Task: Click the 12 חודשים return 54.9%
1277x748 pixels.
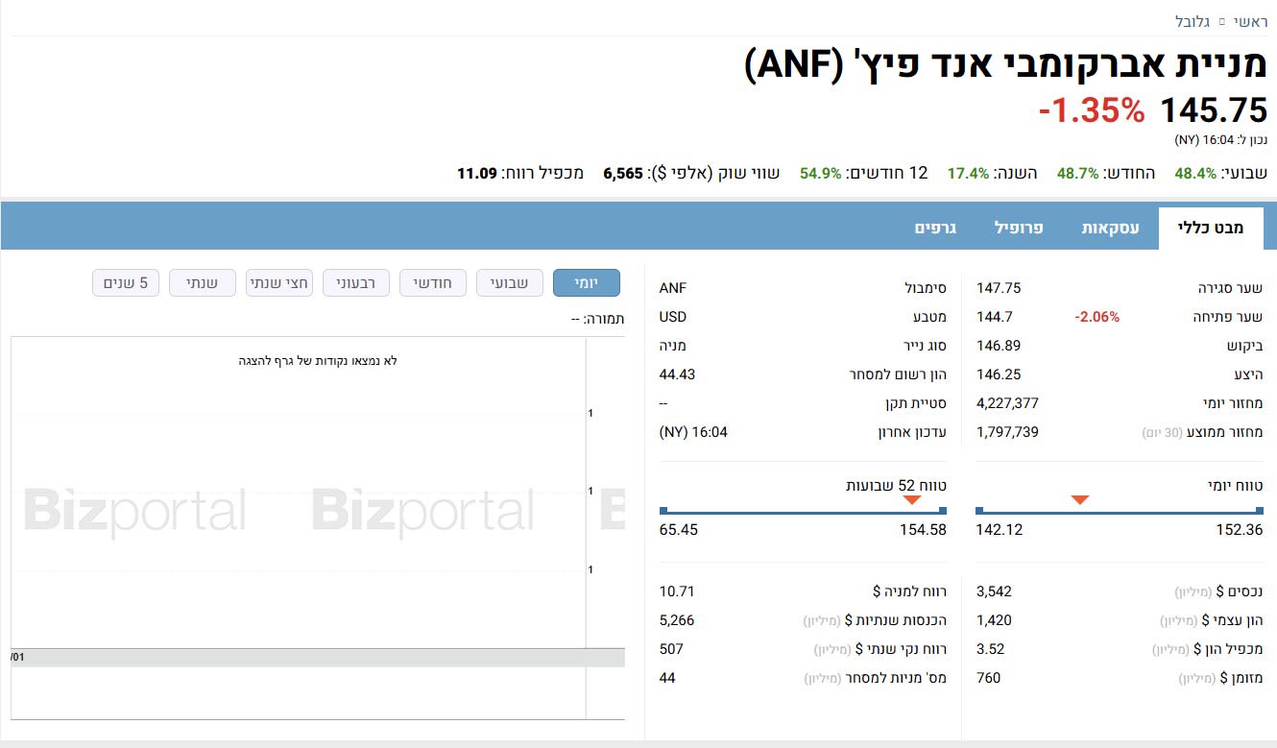Action: [x=821, y=174]
